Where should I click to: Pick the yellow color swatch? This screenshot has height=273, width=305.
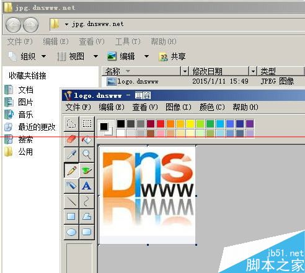190,124
